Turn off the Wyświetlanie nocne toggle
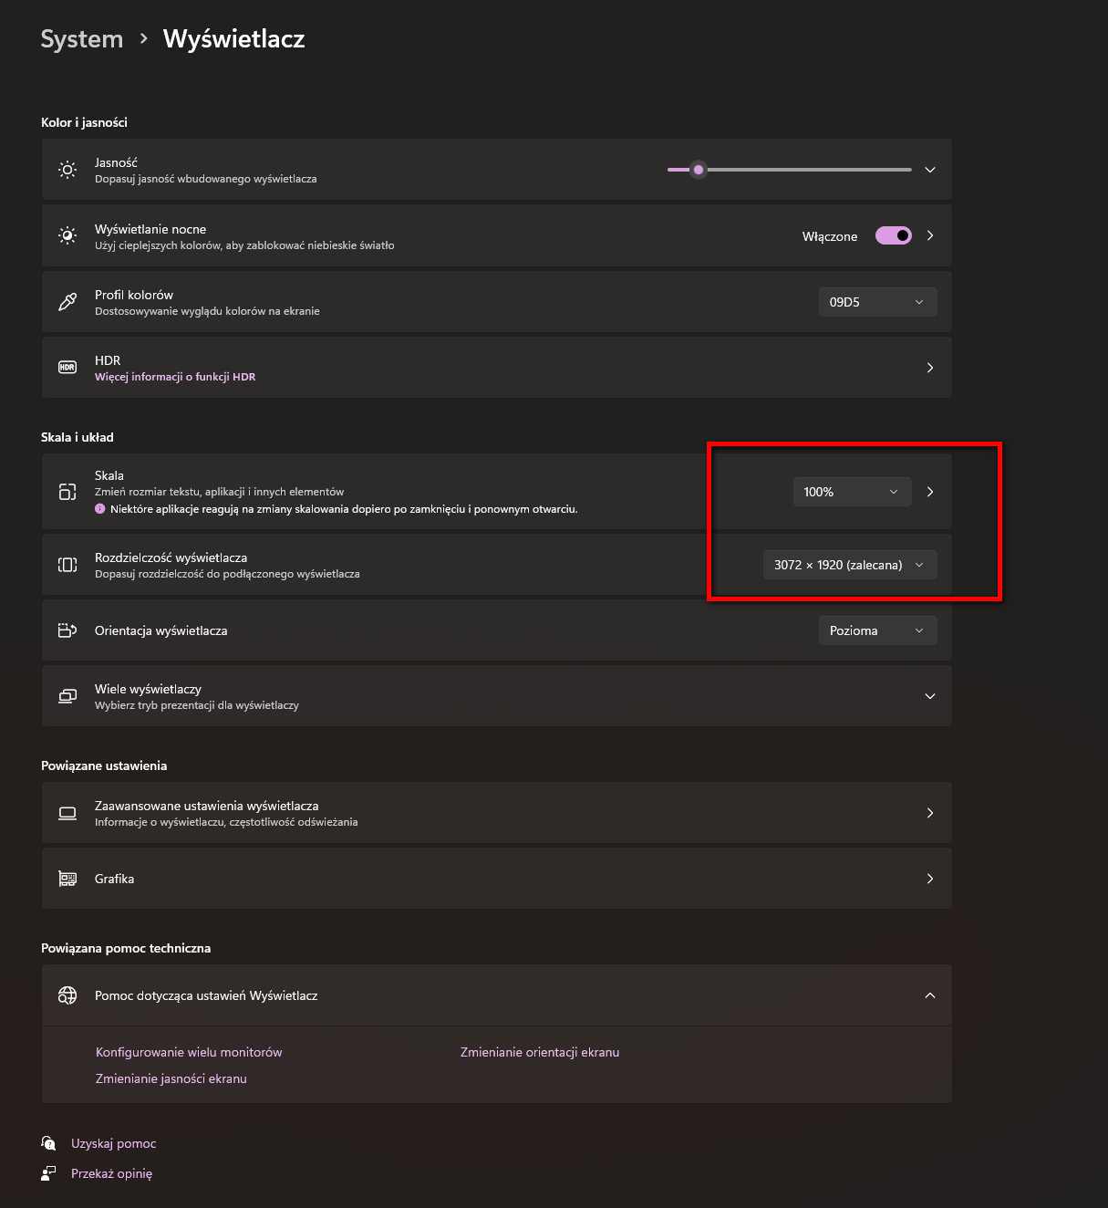 [894, 235]
